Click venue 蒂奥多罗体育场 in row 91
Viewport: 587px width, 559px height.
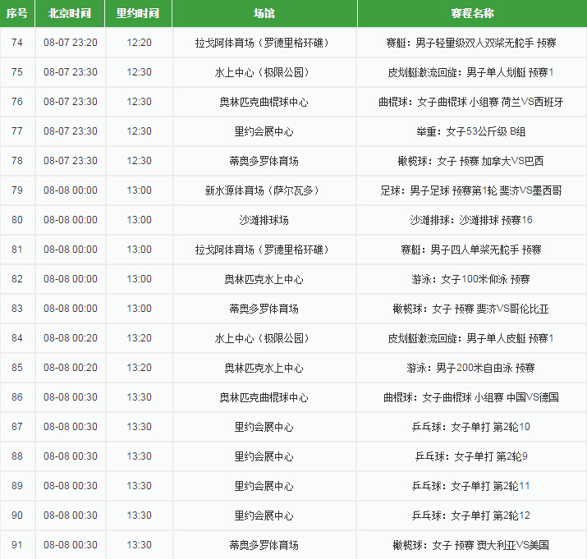point(264,546)
